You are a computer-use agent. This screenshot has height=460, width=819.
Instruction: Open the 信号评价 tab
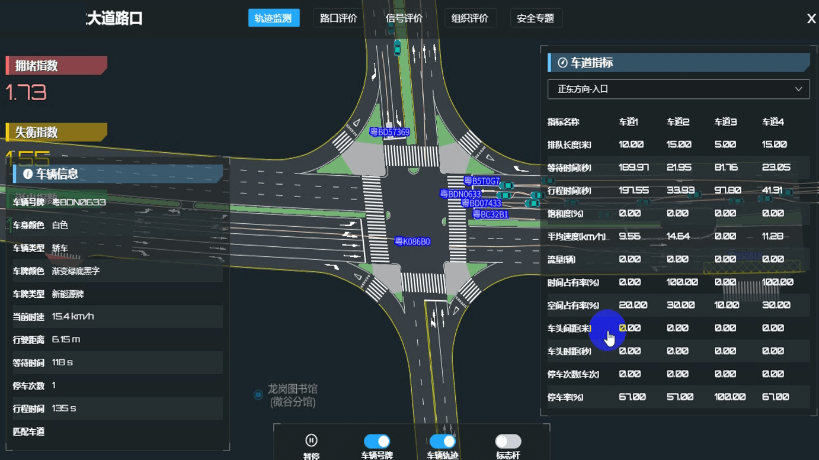tap(404, 18)
